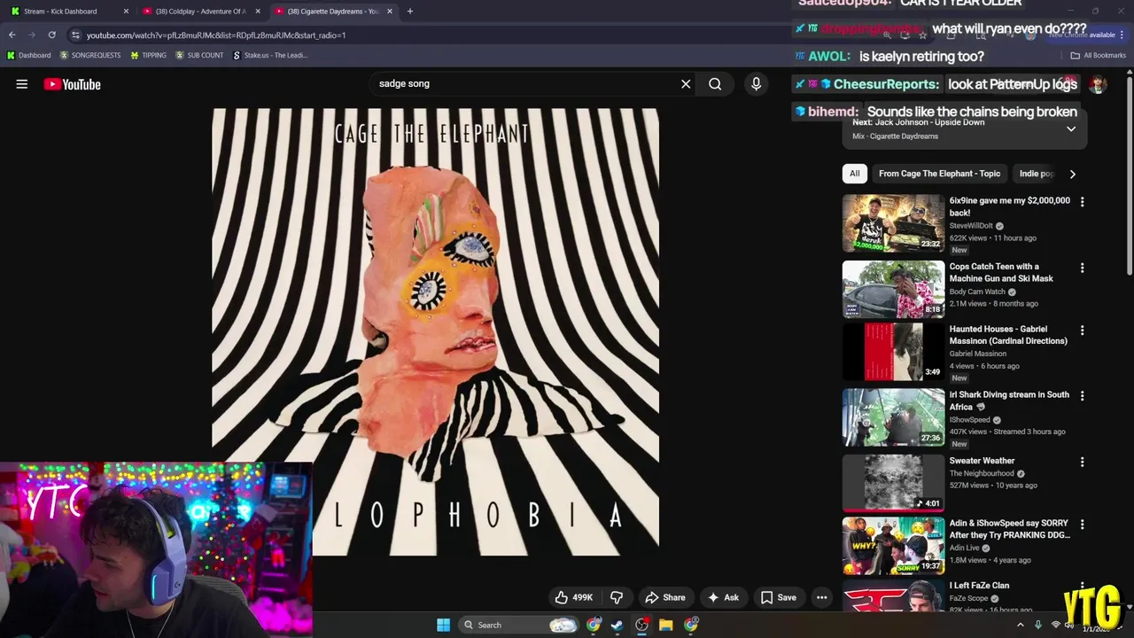
Task: Run search with the magnifier button
Action: [x=715, y=84]
